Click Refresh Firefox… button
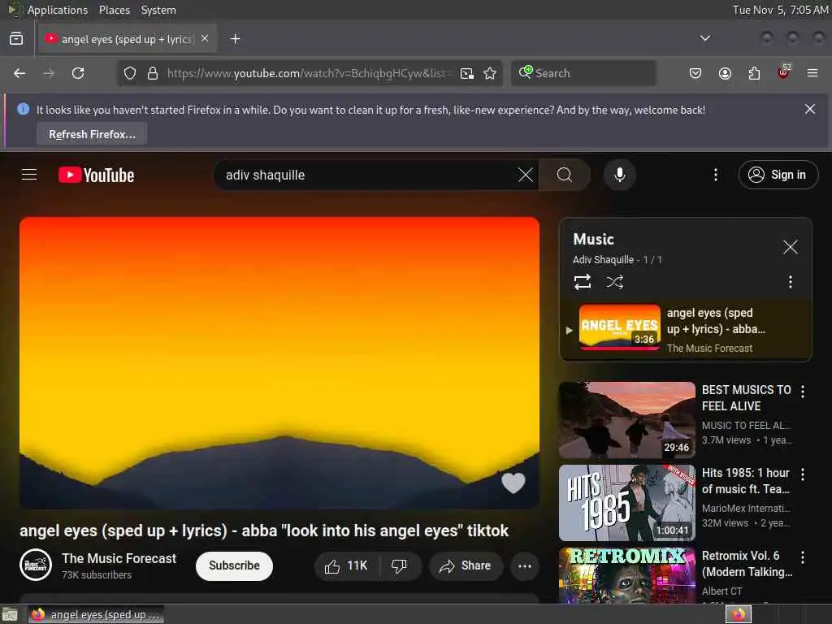Screen dimensions: 832x624 (x=92, y=134)
